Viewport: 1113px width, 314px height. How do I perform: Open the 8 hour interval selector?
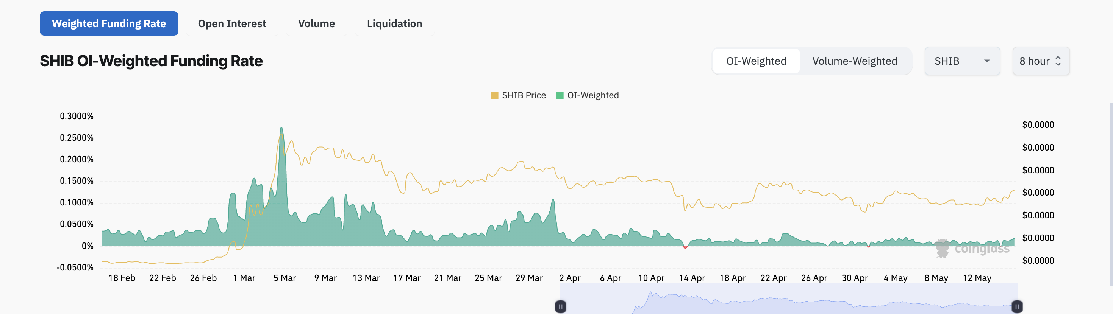(x=1040, y=61)
